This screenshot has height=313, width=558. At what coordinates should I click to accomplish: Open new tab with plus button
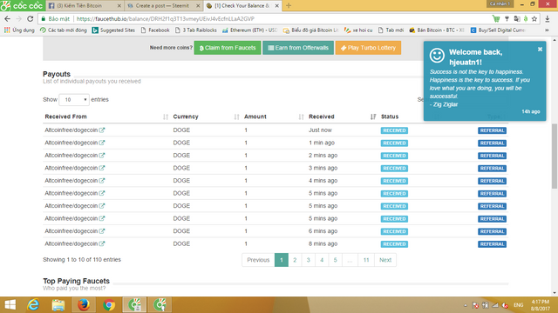289,6
